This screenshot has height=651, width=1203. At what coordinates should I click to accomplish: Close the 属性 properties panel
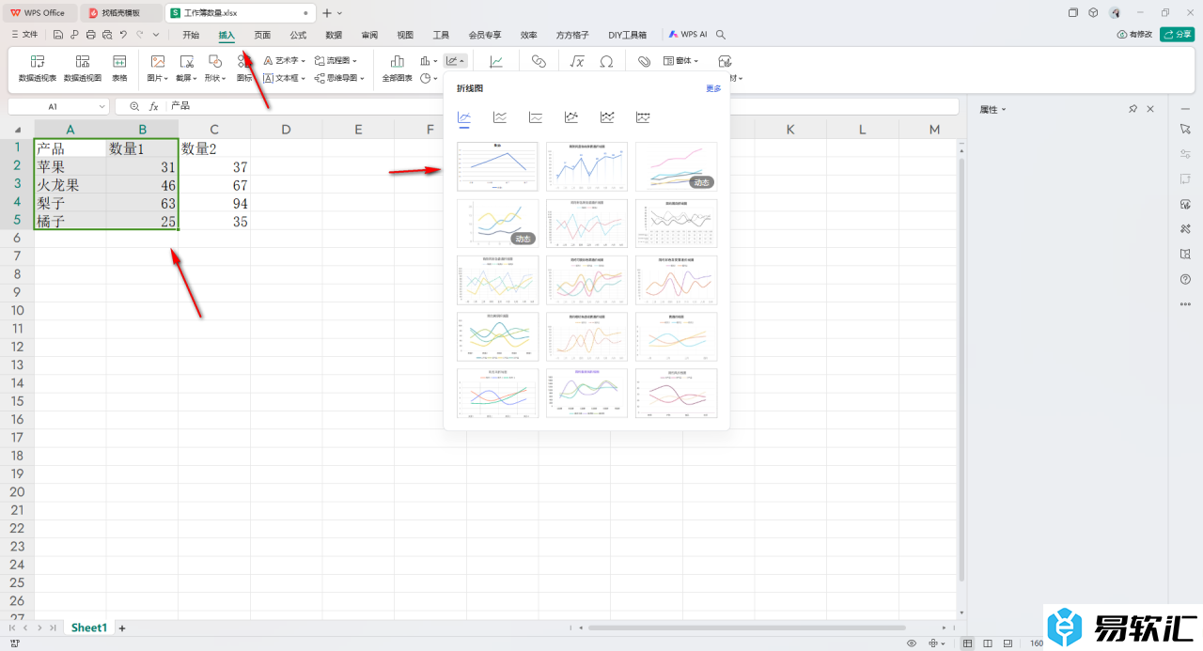(x=1150, y=110)
